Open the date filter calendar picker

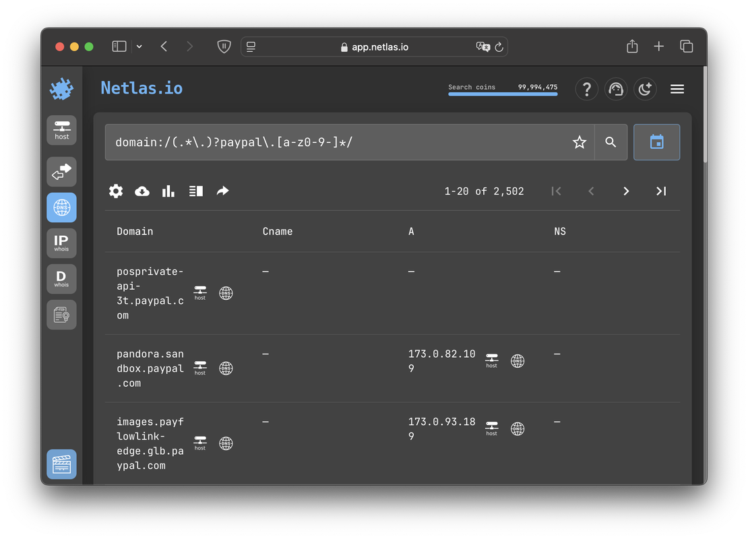click(x=656, y=142)
